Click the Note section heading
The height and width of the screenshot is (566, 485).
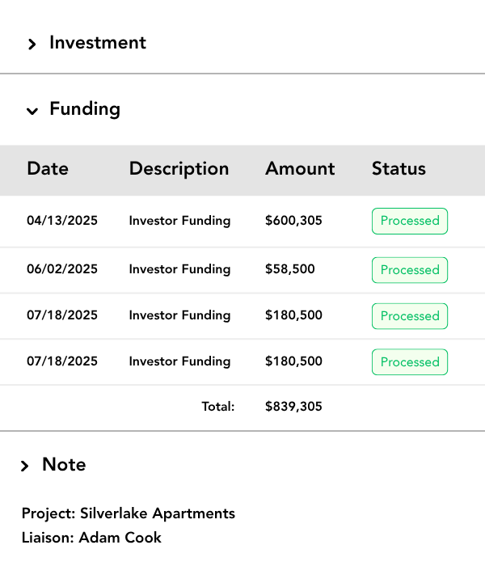(64, 465)
